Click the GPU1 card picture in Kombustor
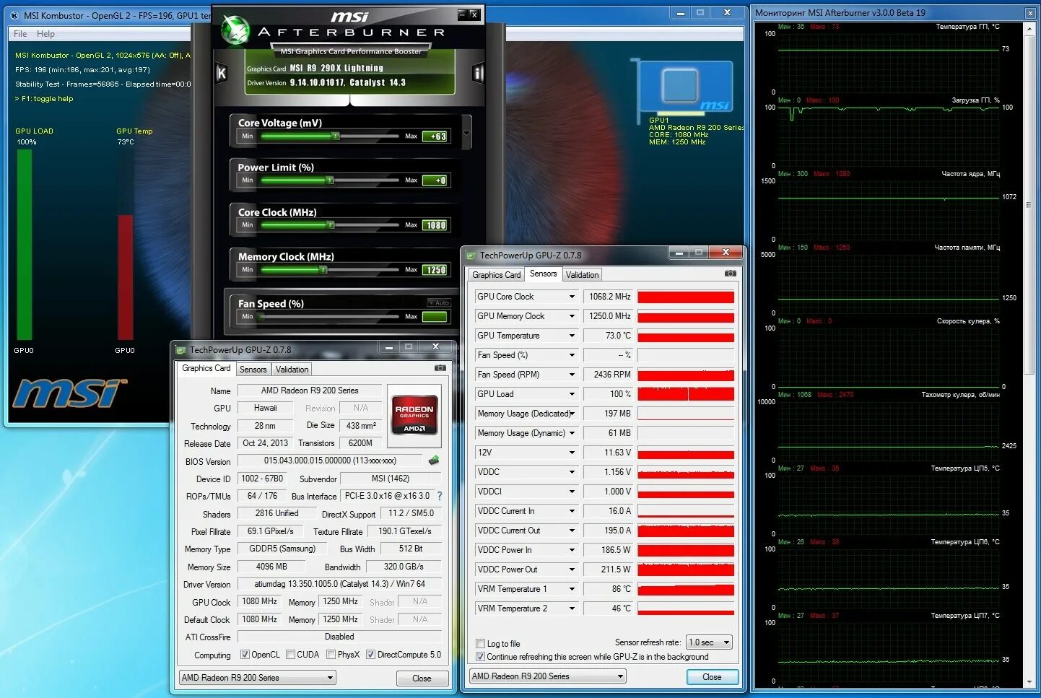Image resolution: width=1041 pixels, height=698 pixels. [x=686, y=88]
